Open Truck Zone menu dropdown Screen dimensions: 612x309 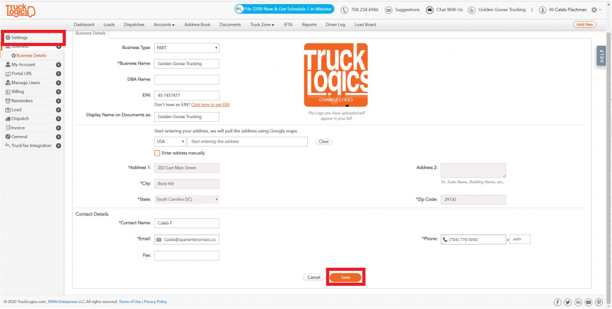(262, 24)
